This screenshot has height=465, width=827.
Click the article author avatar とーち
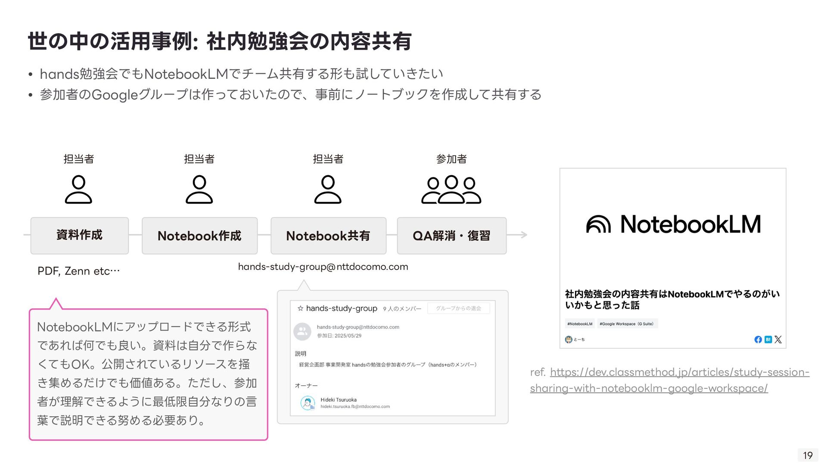pos(569,340)
